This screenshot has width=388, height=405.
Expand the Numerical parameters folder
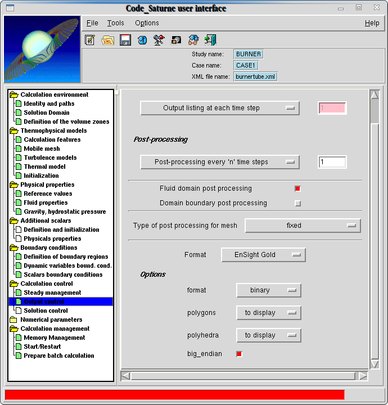[x=13, y=319]
